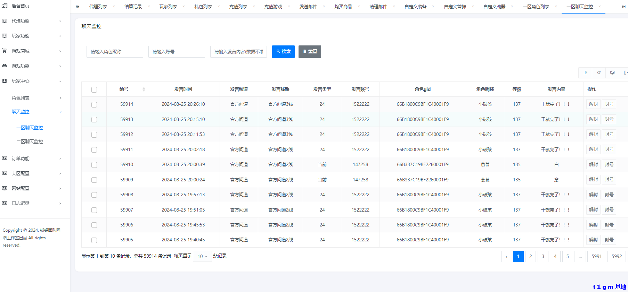Check the row 59905 checkbox
This screenshot has width=628, height=292.
pyautogui.click(x=94, y=240)
